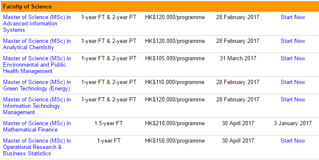Select the HK$105,000/programme fee text

click(x=175, y=58)
